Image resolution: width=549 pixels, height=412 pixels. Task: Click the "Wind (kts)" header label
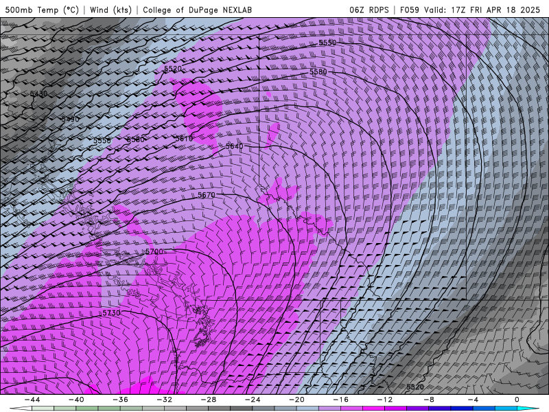[110, 10]
